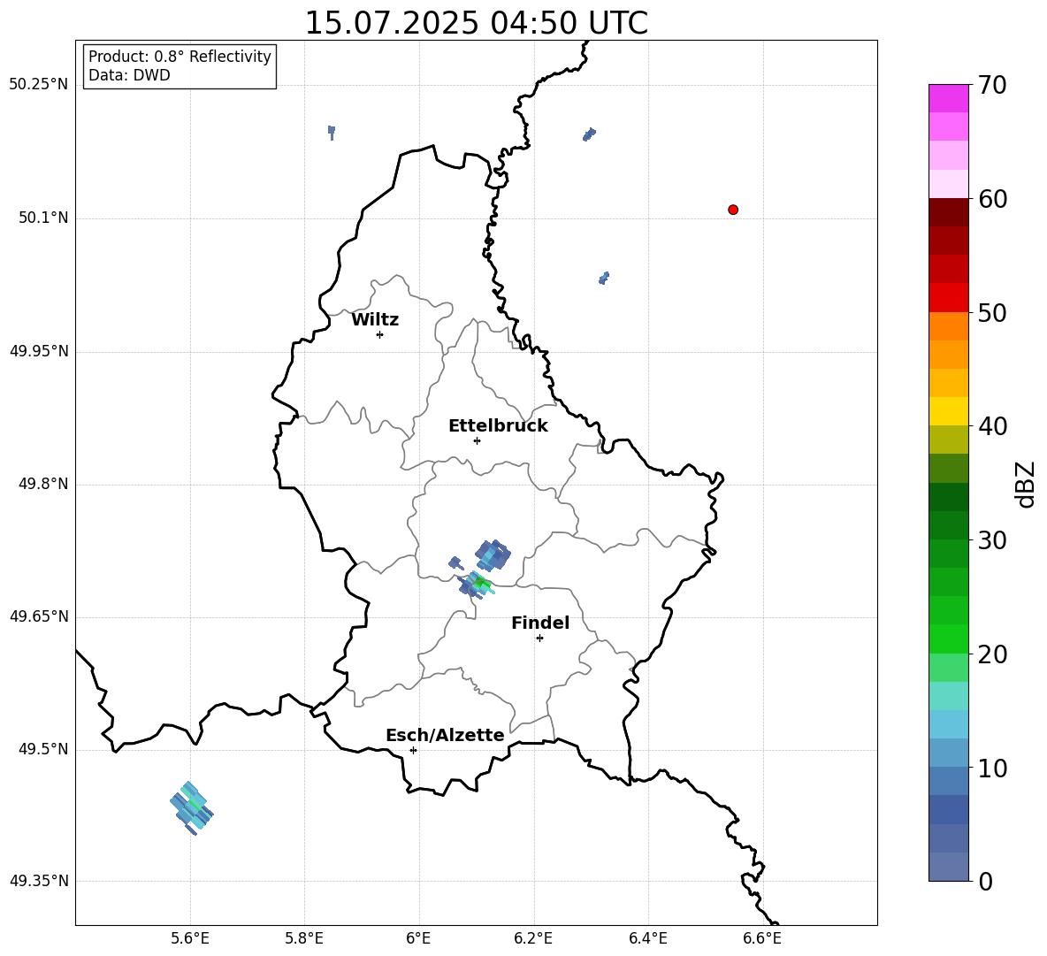Click the 50.25°N latitude label
Screen dimensions: 1047x956
tap(39, 85)
